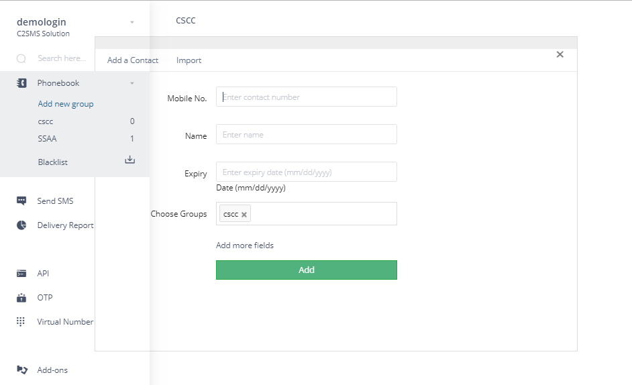Click the Phonebook menu label
This screenshot has width=632, height=385.
[58, 83]
